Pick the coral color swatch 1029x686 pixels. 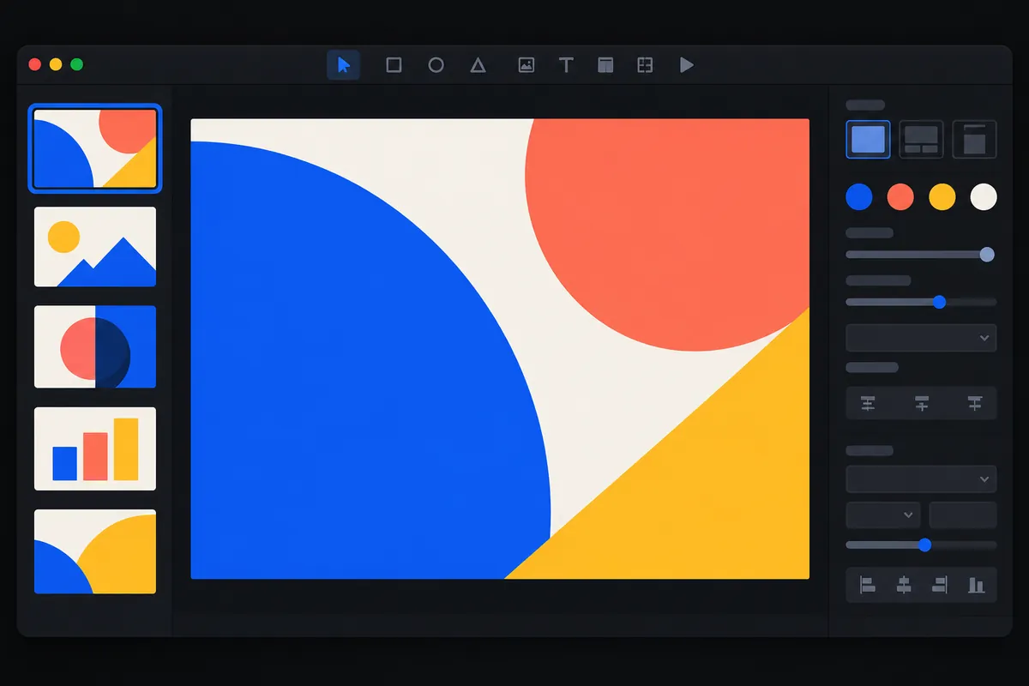click(x=900, y=197)
